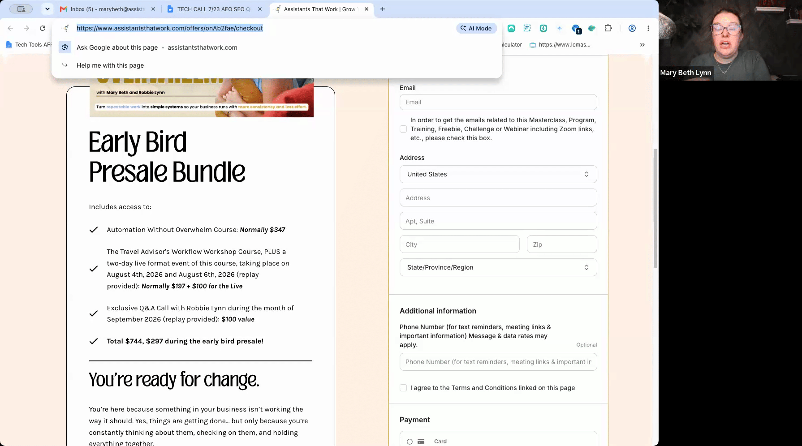This screenshot has width=802, height=446.
Task: Switch to the Inbox Gmail tab
Action: point(108,9)
